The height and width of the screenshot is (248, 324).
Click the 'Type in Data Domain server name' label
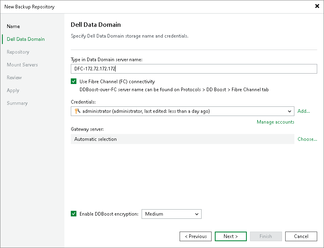[107, 60]
